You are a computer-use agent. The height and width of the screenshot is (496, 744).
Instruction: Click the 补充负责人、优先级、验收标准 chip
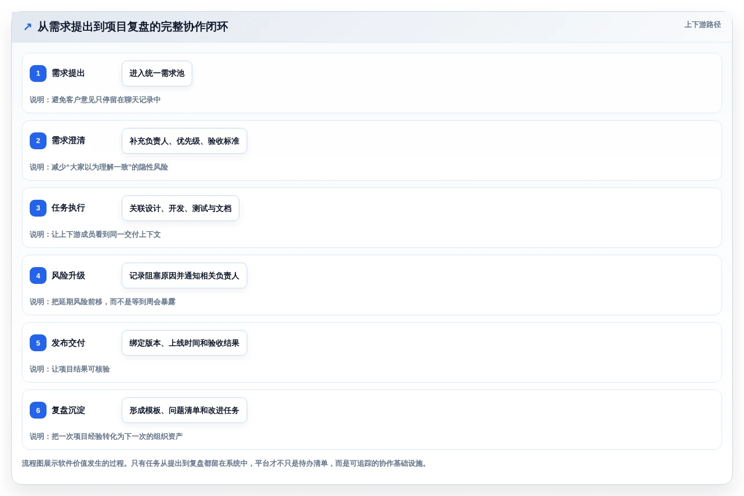[x=184, y=141]
